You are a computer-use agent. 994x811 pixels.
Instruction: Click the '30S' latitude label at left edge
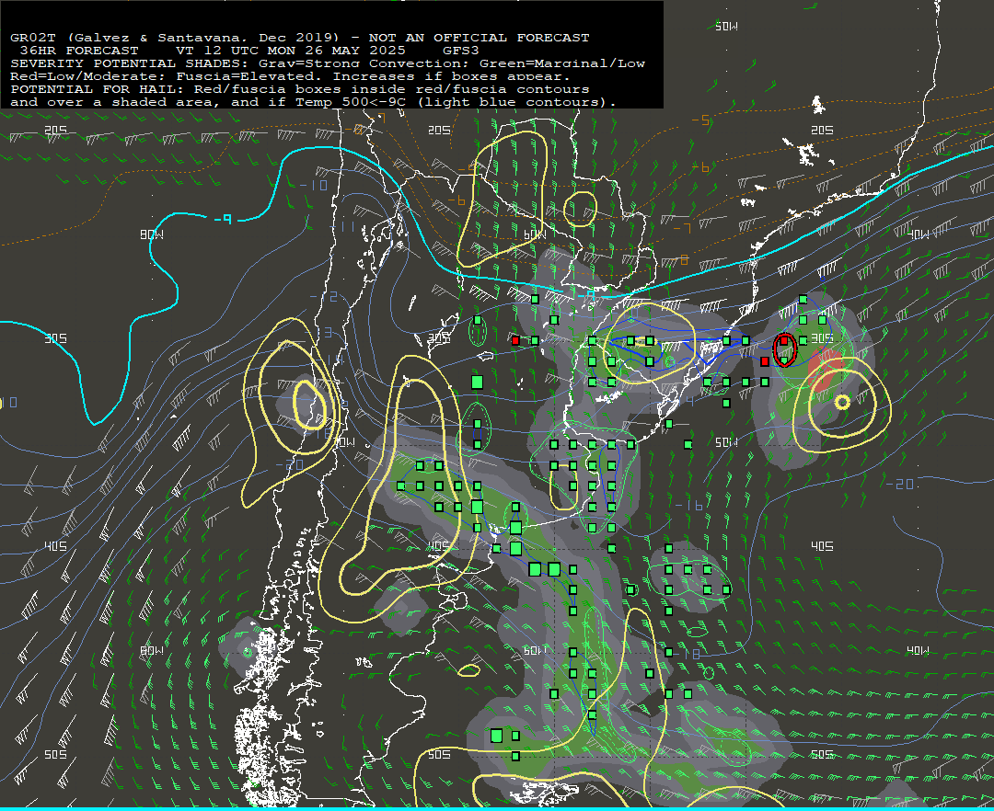point(56,338)
